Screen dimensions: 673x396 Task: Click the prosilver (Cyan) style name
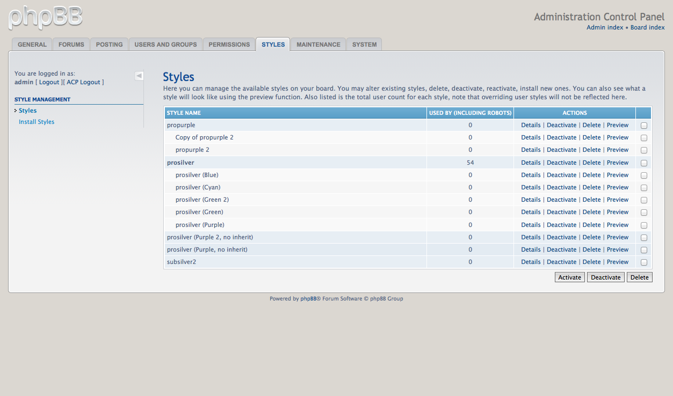coord(198,187)
